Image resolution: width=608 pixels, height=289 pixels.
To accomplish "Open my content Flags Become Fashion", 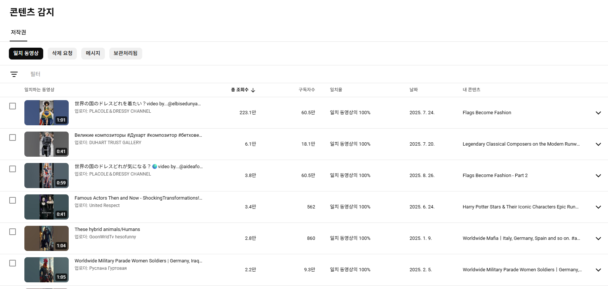I will click(487, 113).
